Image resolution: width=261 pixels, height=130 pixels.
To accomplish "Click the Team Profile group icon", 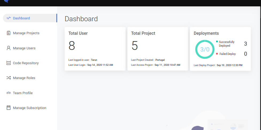I will click(x=9, y=93).
